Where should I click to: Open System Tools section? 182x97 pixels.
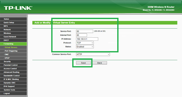13,90
